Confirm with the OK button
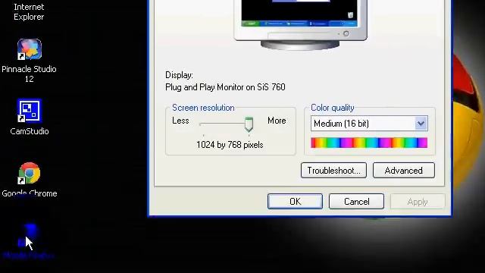Screen dimensions: 485x273 (295, 202)
